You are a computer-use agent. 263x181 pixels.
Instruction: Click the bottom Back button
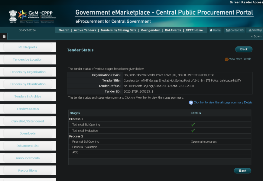[242, 171]
